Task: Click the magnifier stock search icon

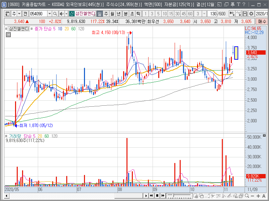Action: (x=55, y=14)
